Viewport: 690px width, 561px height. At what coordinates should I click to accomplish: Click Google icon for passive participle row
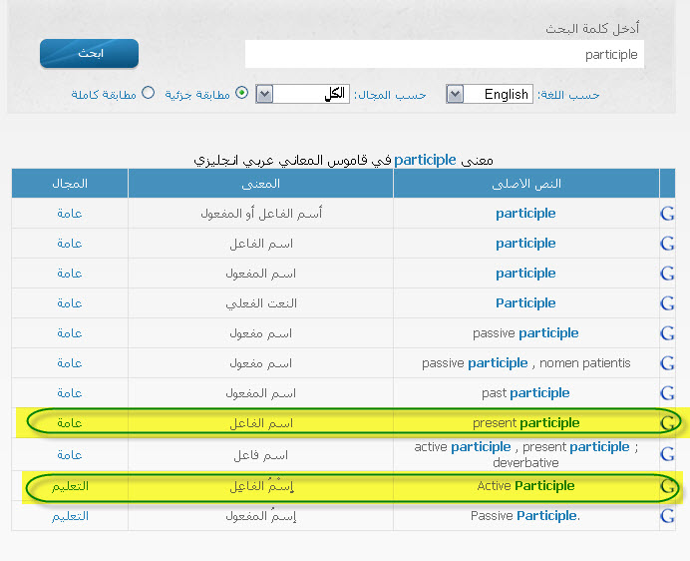(x=667, y=333)
